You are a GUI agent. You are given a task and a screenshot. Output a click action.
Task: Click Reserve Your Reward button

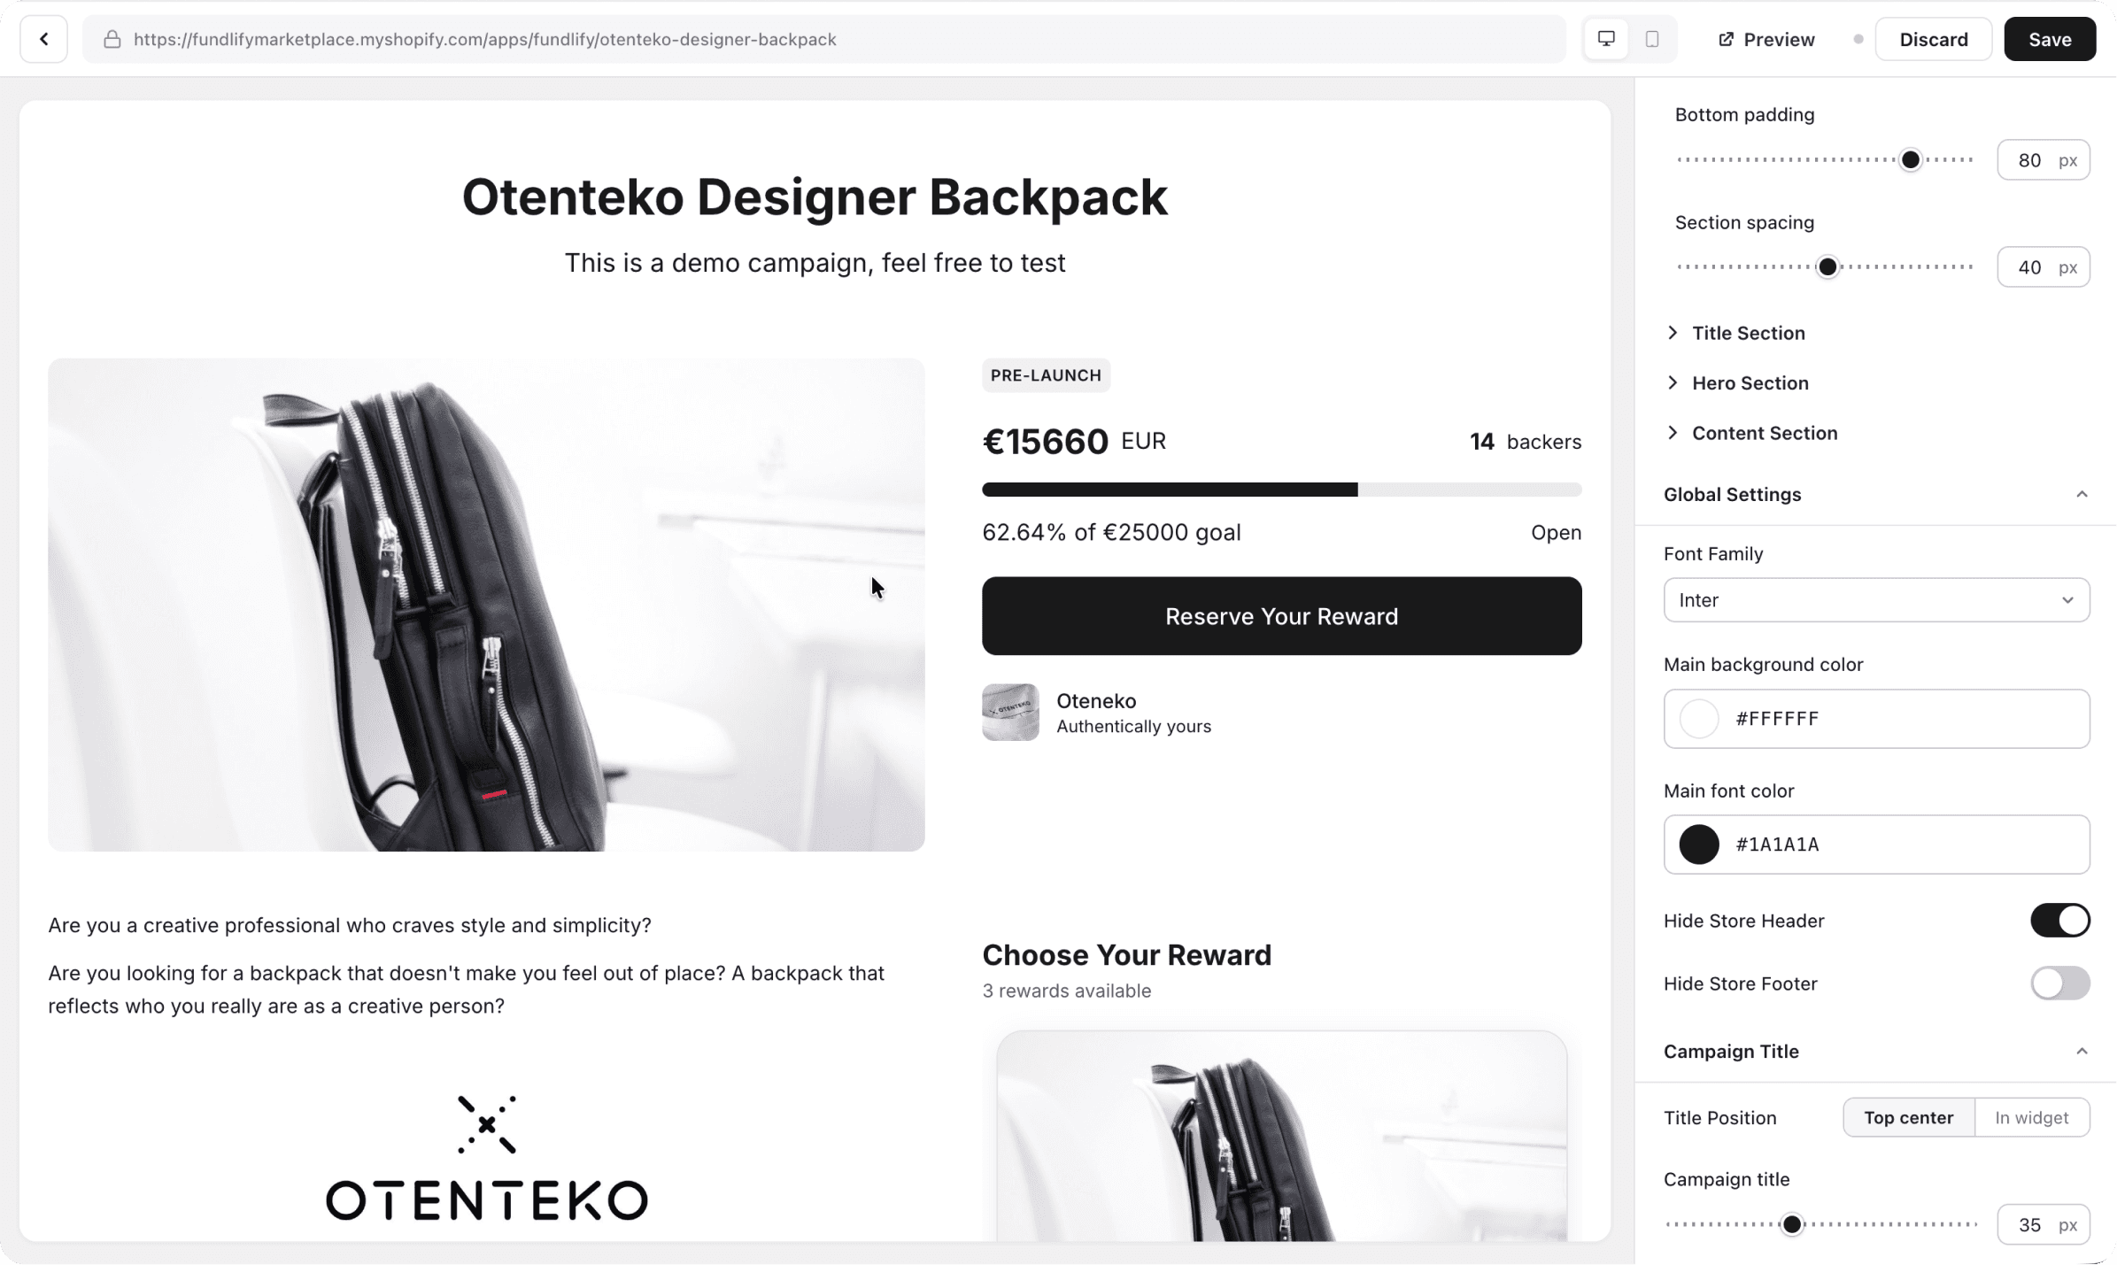(x=1281, y=616)
